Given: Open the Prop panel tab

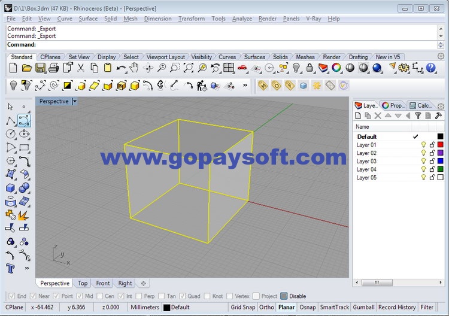Looking at the screenshot, I should (393, 105).
